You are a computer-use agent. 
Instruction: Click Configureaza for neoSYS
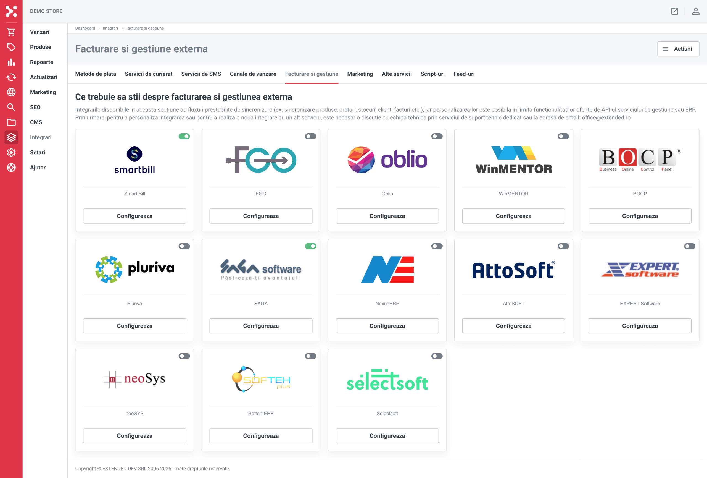[x=134, y=436]
